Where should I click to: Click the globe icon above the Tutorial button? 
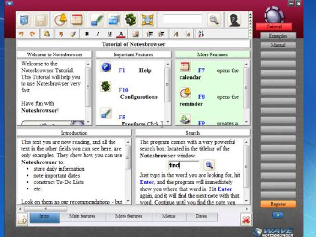[274, 15]
